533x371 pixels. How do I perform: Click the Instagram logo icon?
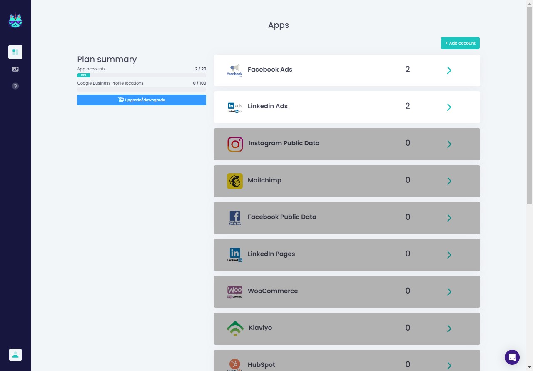(x=235, y=144)
